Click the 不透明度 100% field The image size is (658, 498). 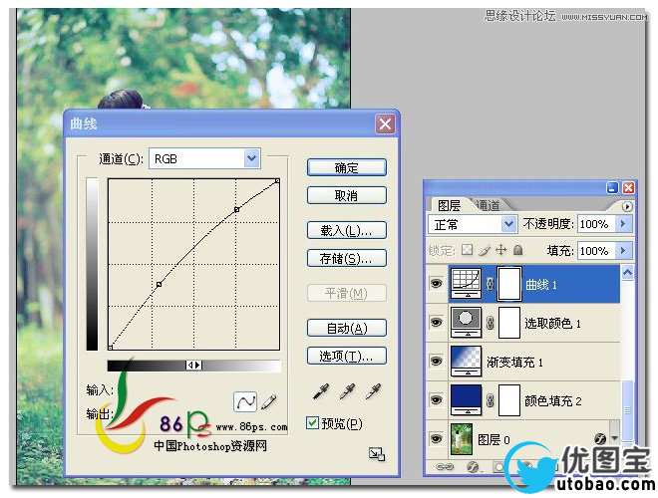(x=596, y=224)
